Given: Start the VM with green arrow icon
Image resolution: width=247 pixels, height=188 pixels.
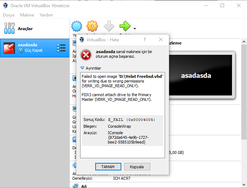Looking at the screenshot, I should click(x=125, y=26).
